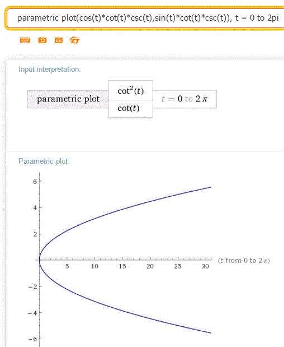Open the data input table icon
This screenshot has width=284, height=347.
(x=59, y=40)
